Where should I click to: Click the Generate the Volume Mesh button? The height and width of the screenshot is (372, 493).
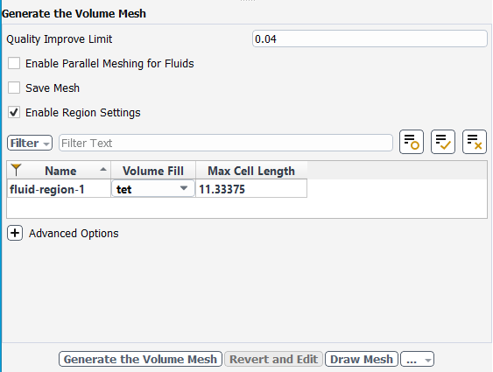click(140, 359)
